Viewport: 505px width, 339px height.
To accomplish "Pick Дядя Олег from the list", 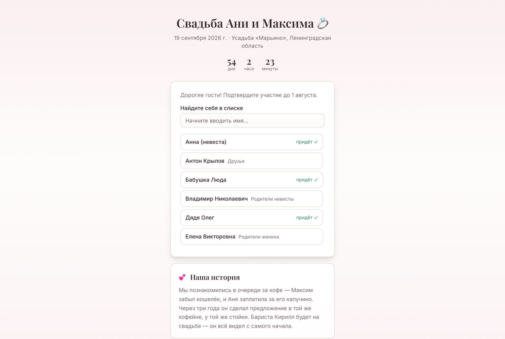I will pos(251,218).
